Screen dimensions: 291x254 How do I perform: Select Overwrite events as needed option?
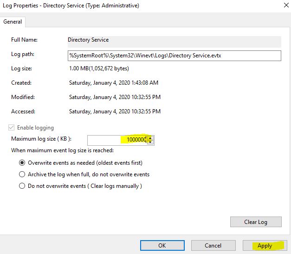pos(22,162)
